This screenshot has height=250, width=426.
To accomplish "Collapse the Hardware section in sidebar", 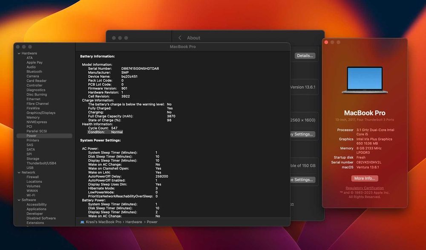I will coord(19,54).
